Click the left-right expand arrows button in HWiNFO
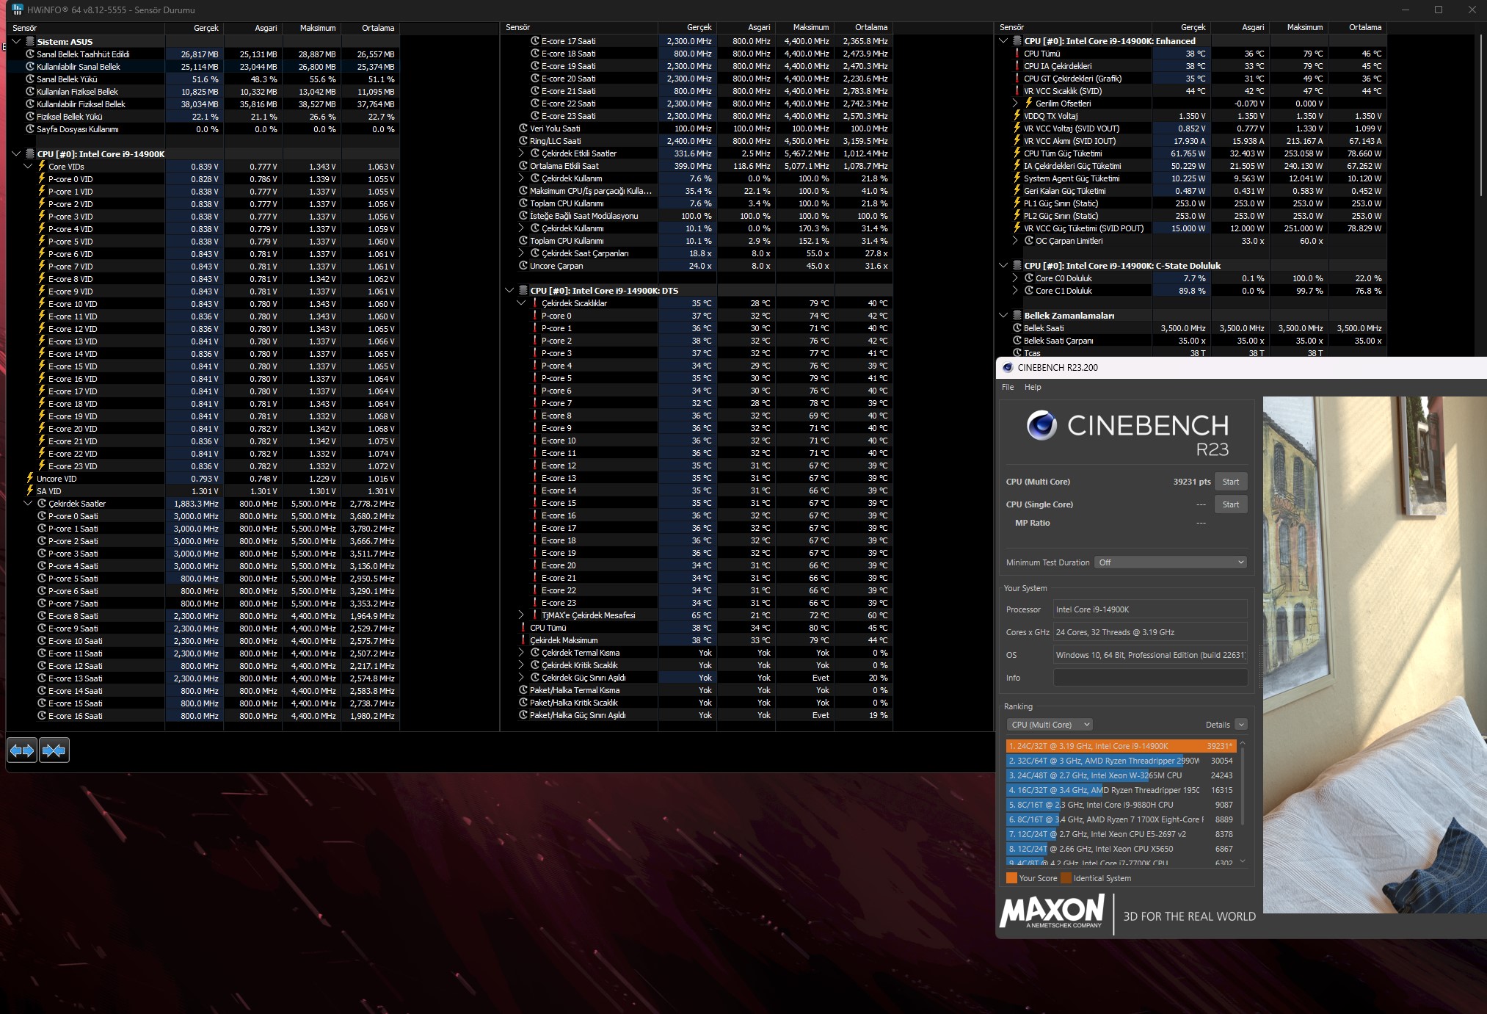Screen dimensions: 1487x1014 (x=22, y=750)
